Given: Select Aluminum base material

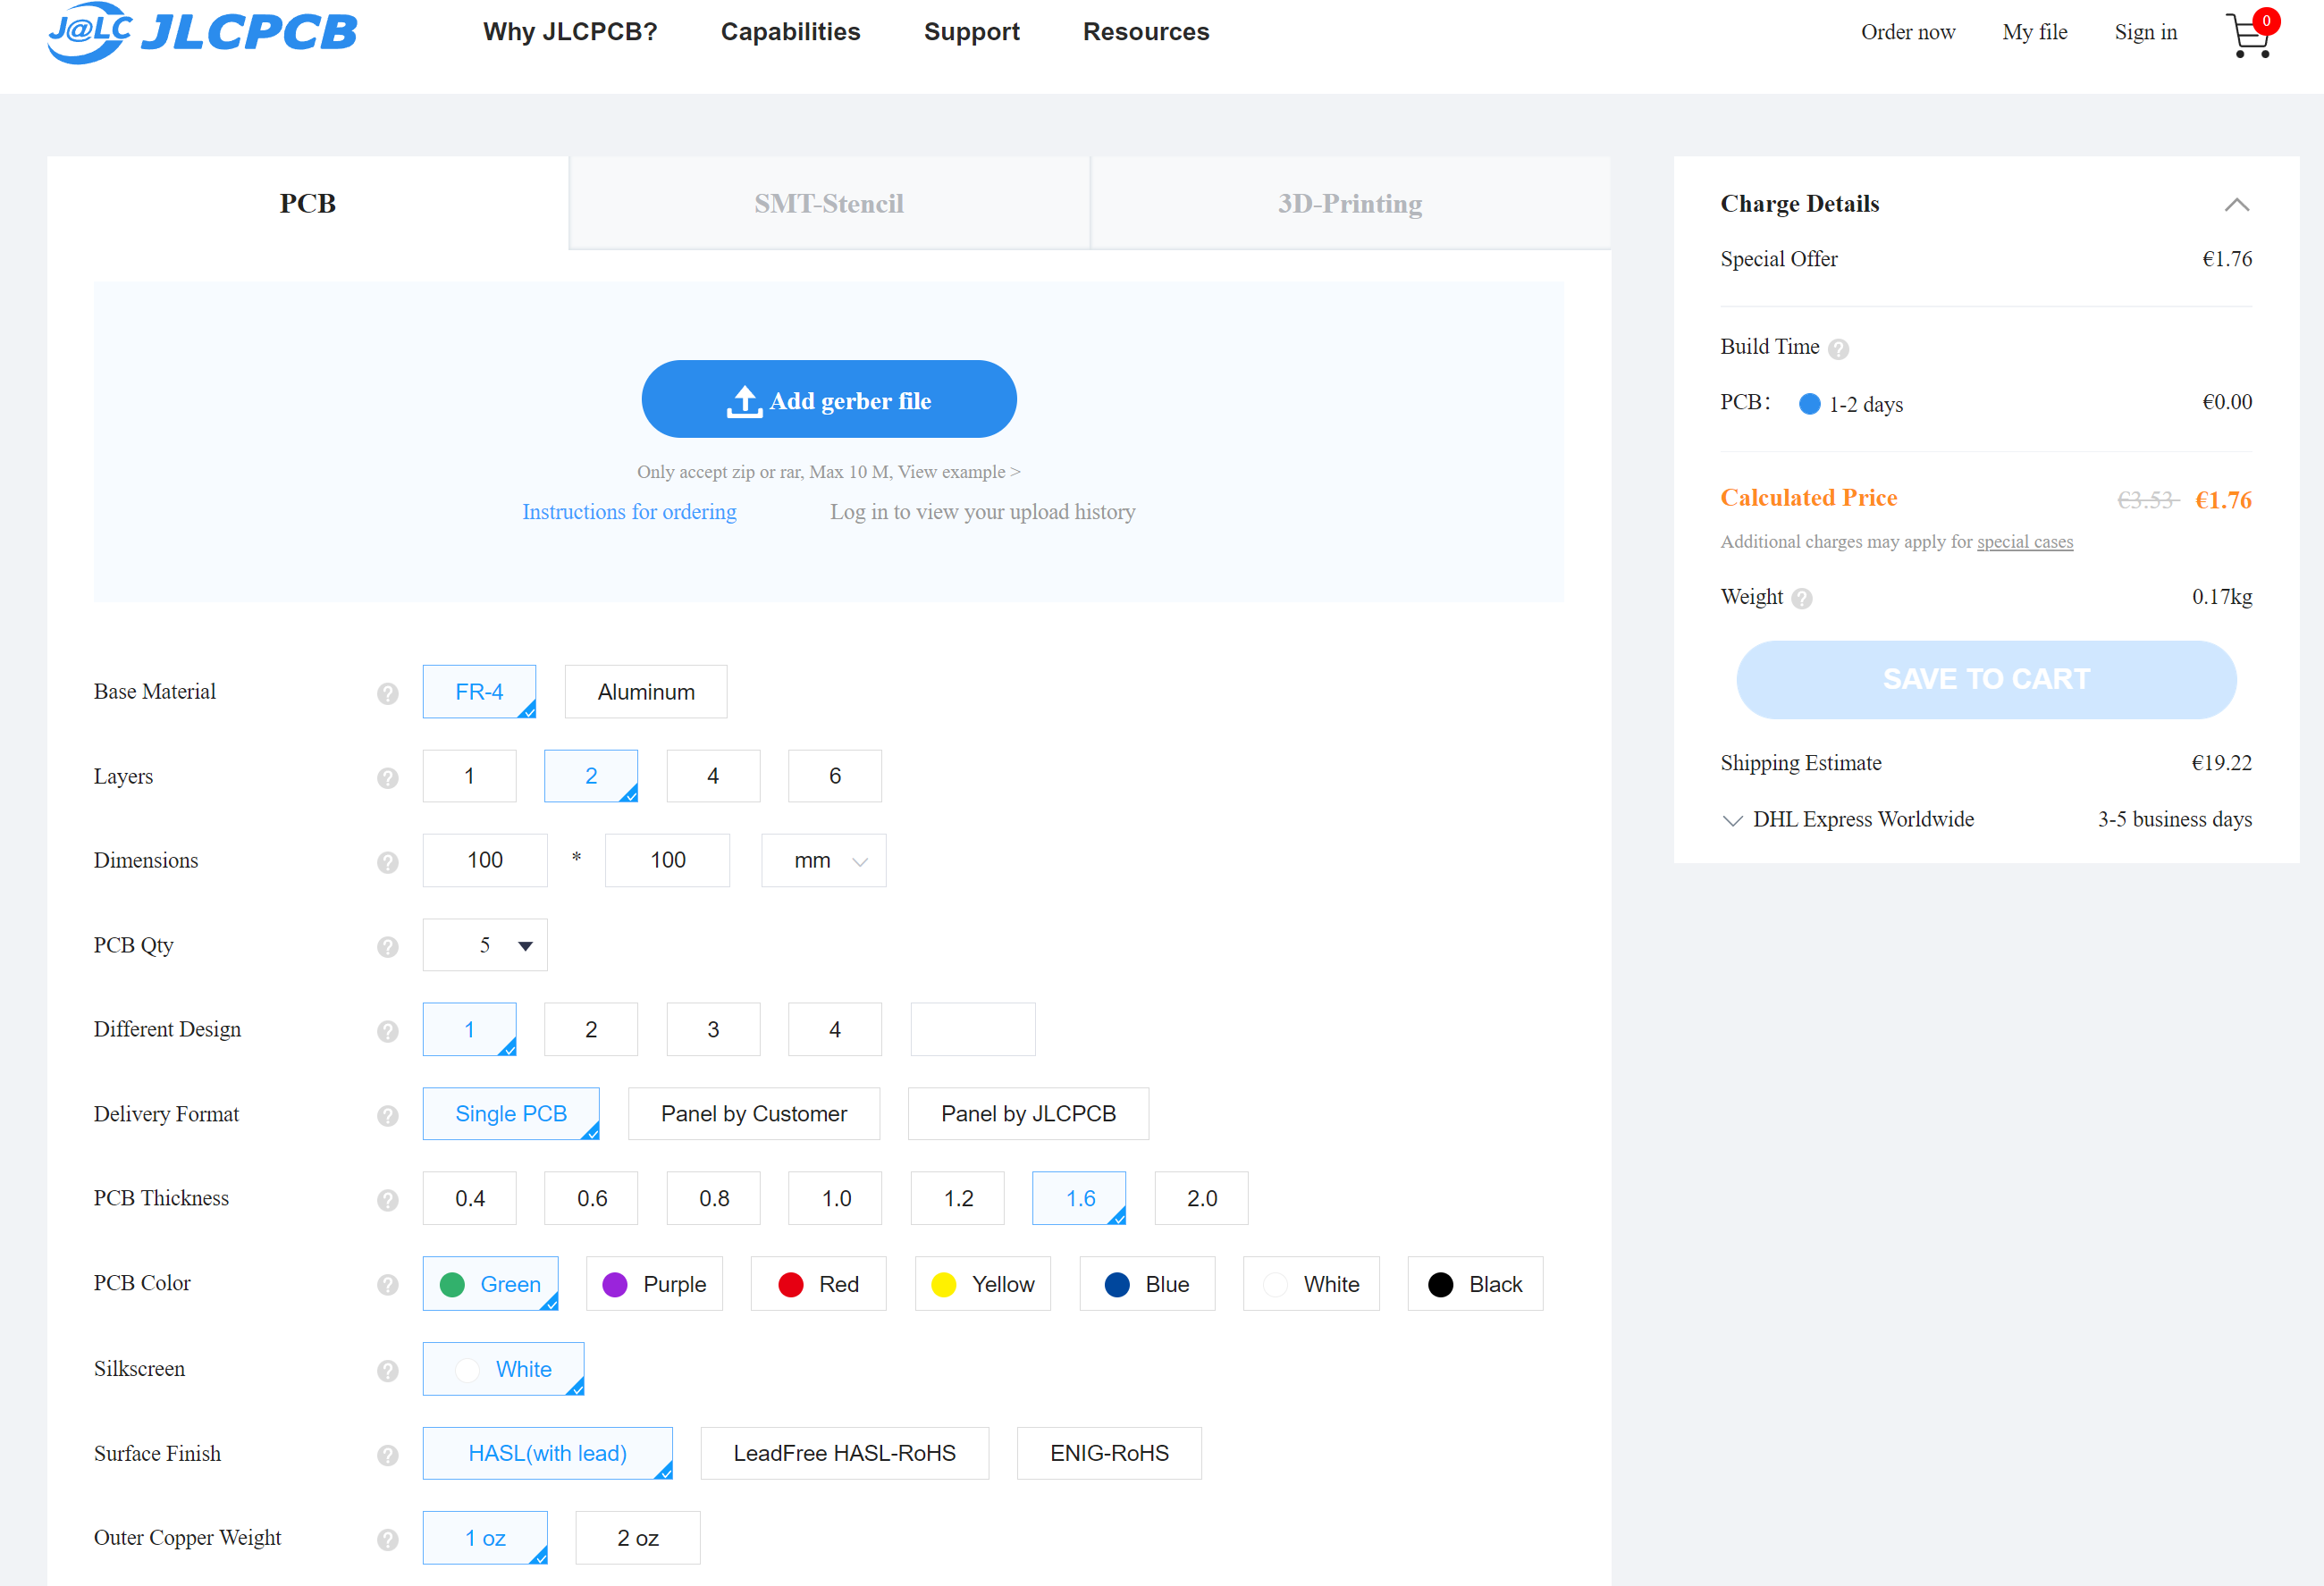Looking at the screenshot, I should coord(646,692).
